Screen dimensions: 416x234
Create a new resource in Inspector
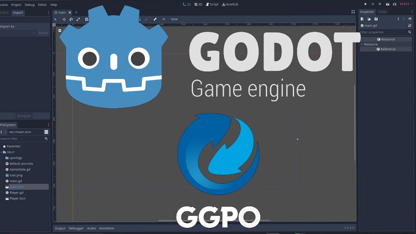coord(362,19)
